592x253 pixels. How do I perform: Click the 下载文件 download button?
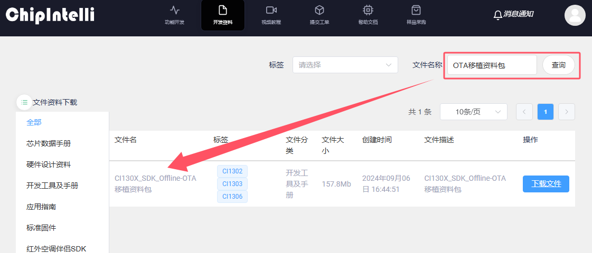coord(546,184)
